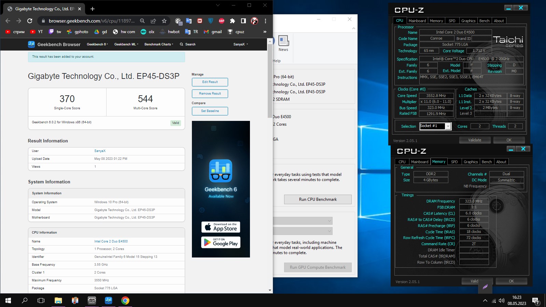Open a new Chrome tab

[93, 9]
